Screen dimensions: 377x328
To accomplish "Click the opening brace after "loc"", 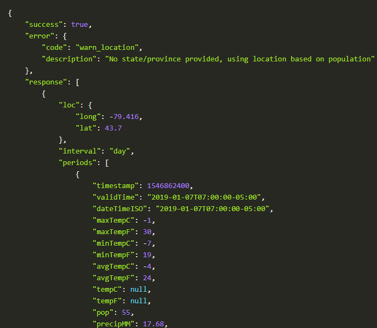I will tap(90, 105).
